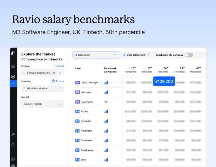Click the confidence bars icon for Established

pyautogui.click(x=106, y=140)
